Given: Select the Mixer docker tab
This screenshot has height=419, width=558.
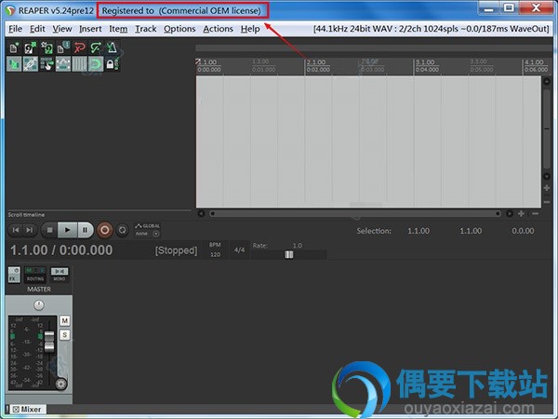Looking at the screenshot, I should click(27, 410).
